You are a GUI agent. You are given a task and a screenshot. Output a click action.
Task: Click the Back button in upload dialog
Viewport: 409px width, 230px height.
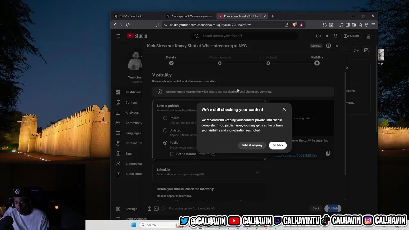click(316, 208)
